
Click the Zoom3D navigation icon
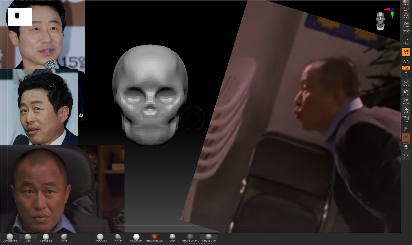click(x=406, y=101)
